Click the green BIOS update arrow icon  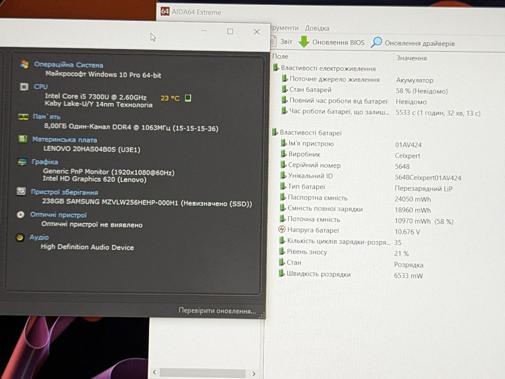(303, 42)
